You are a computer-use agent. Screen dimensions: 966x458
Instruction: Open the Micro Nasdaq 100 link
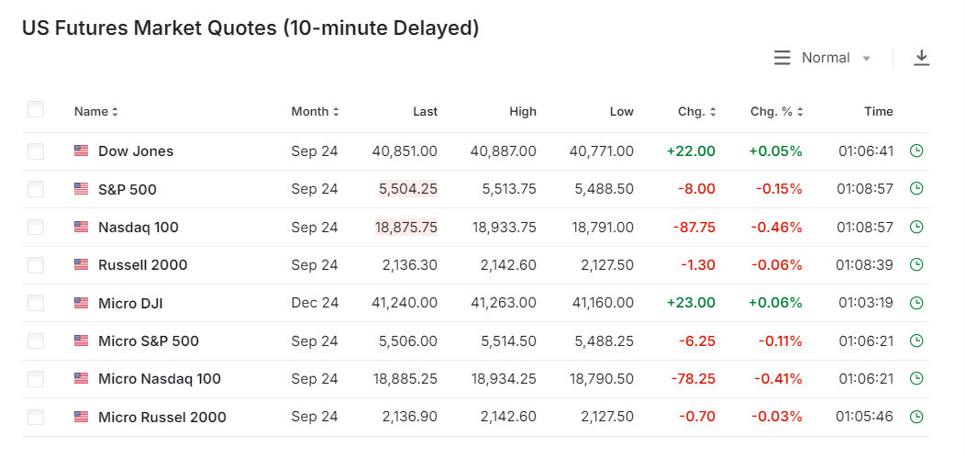point(160,379)
